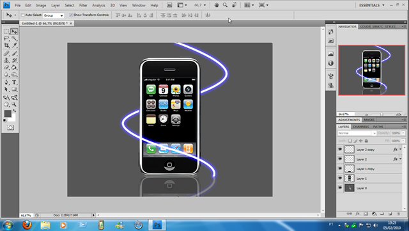Image resolution: width=409 pixels, height=231 pixels.
Task: Launch Bridge from application bar
Action: [x=169, y=5]
